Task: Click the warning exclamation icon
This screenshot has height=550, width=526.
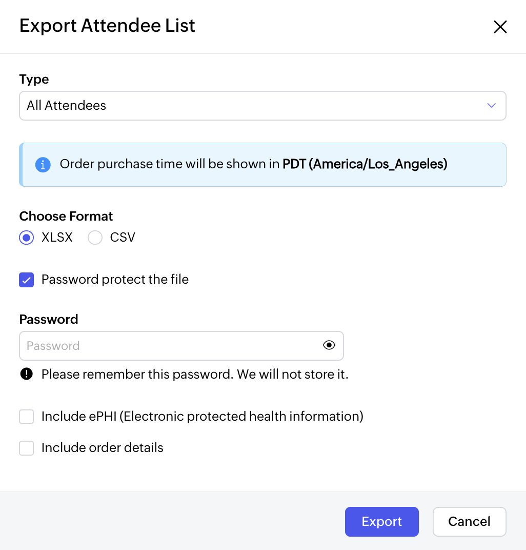Action: [x=26, y=374]
